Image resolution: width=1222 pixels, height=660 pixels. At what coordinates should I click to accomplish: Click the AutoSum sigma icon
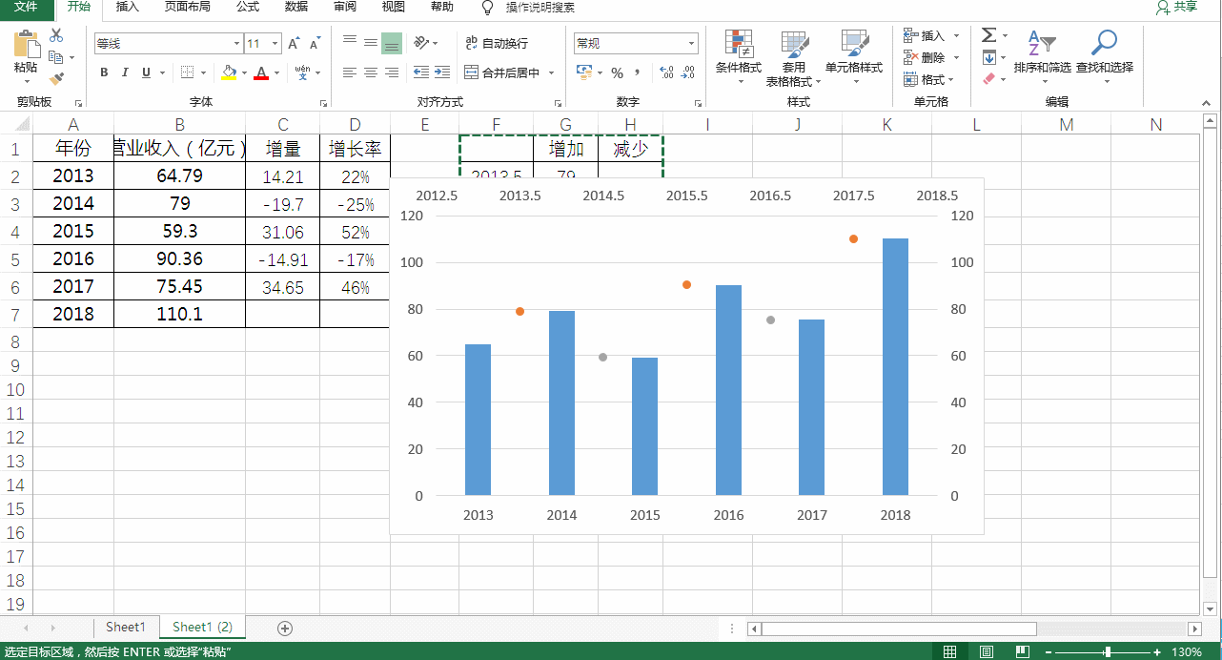[x=988, y=35]
